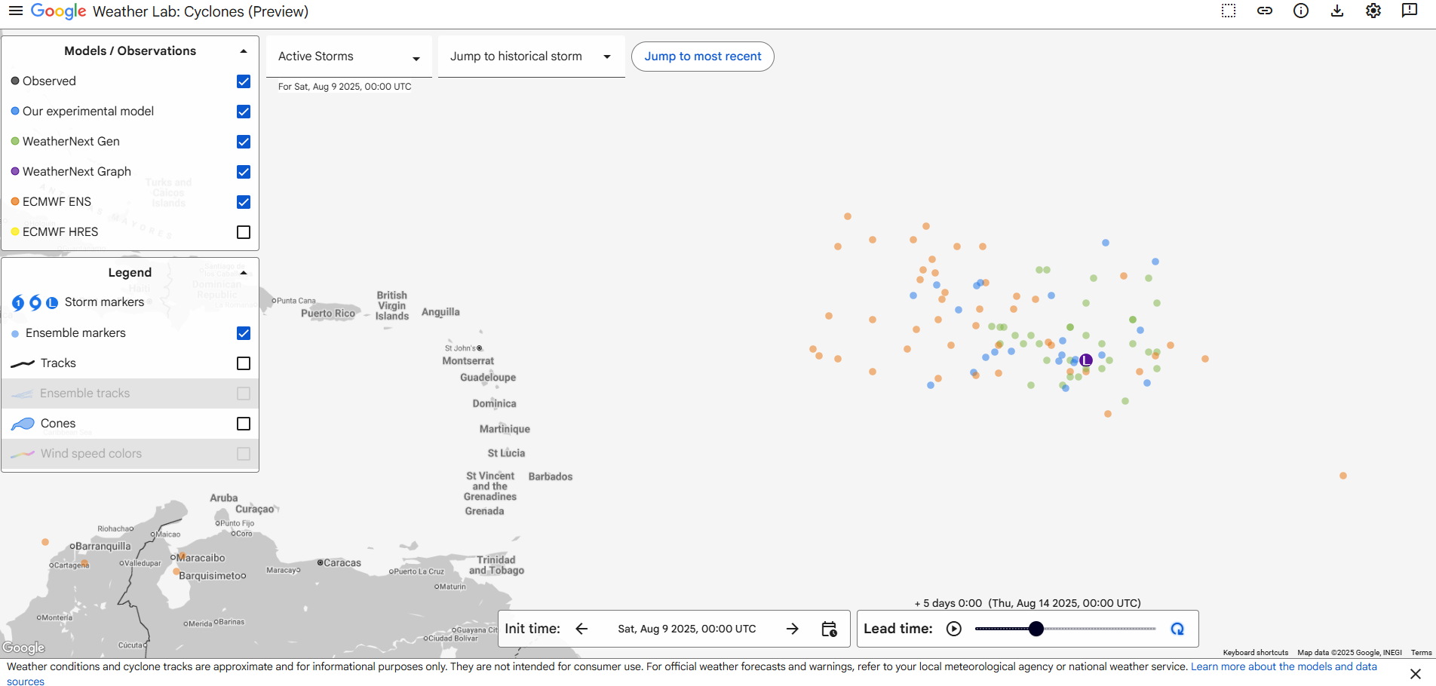Open the Active Storms dropdown
This screenshot has width=1436, height=686.
(x=349, y=57)
